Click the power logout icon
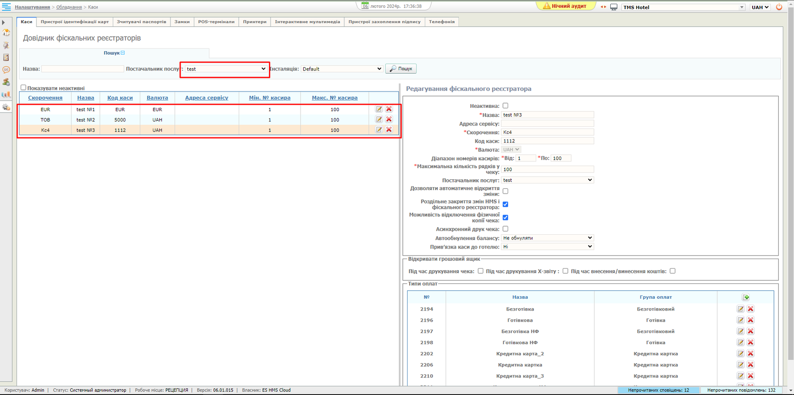This screenshot has width=794, height=395. pos(779,7)
